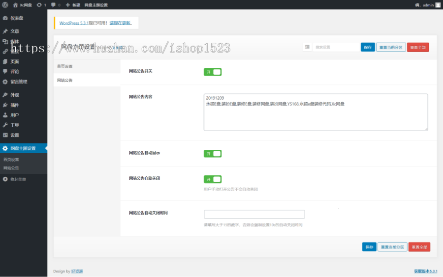443x277 pixels.
Task: Open 首页设置 submenu in left sidebar
Action: (11, 160)
